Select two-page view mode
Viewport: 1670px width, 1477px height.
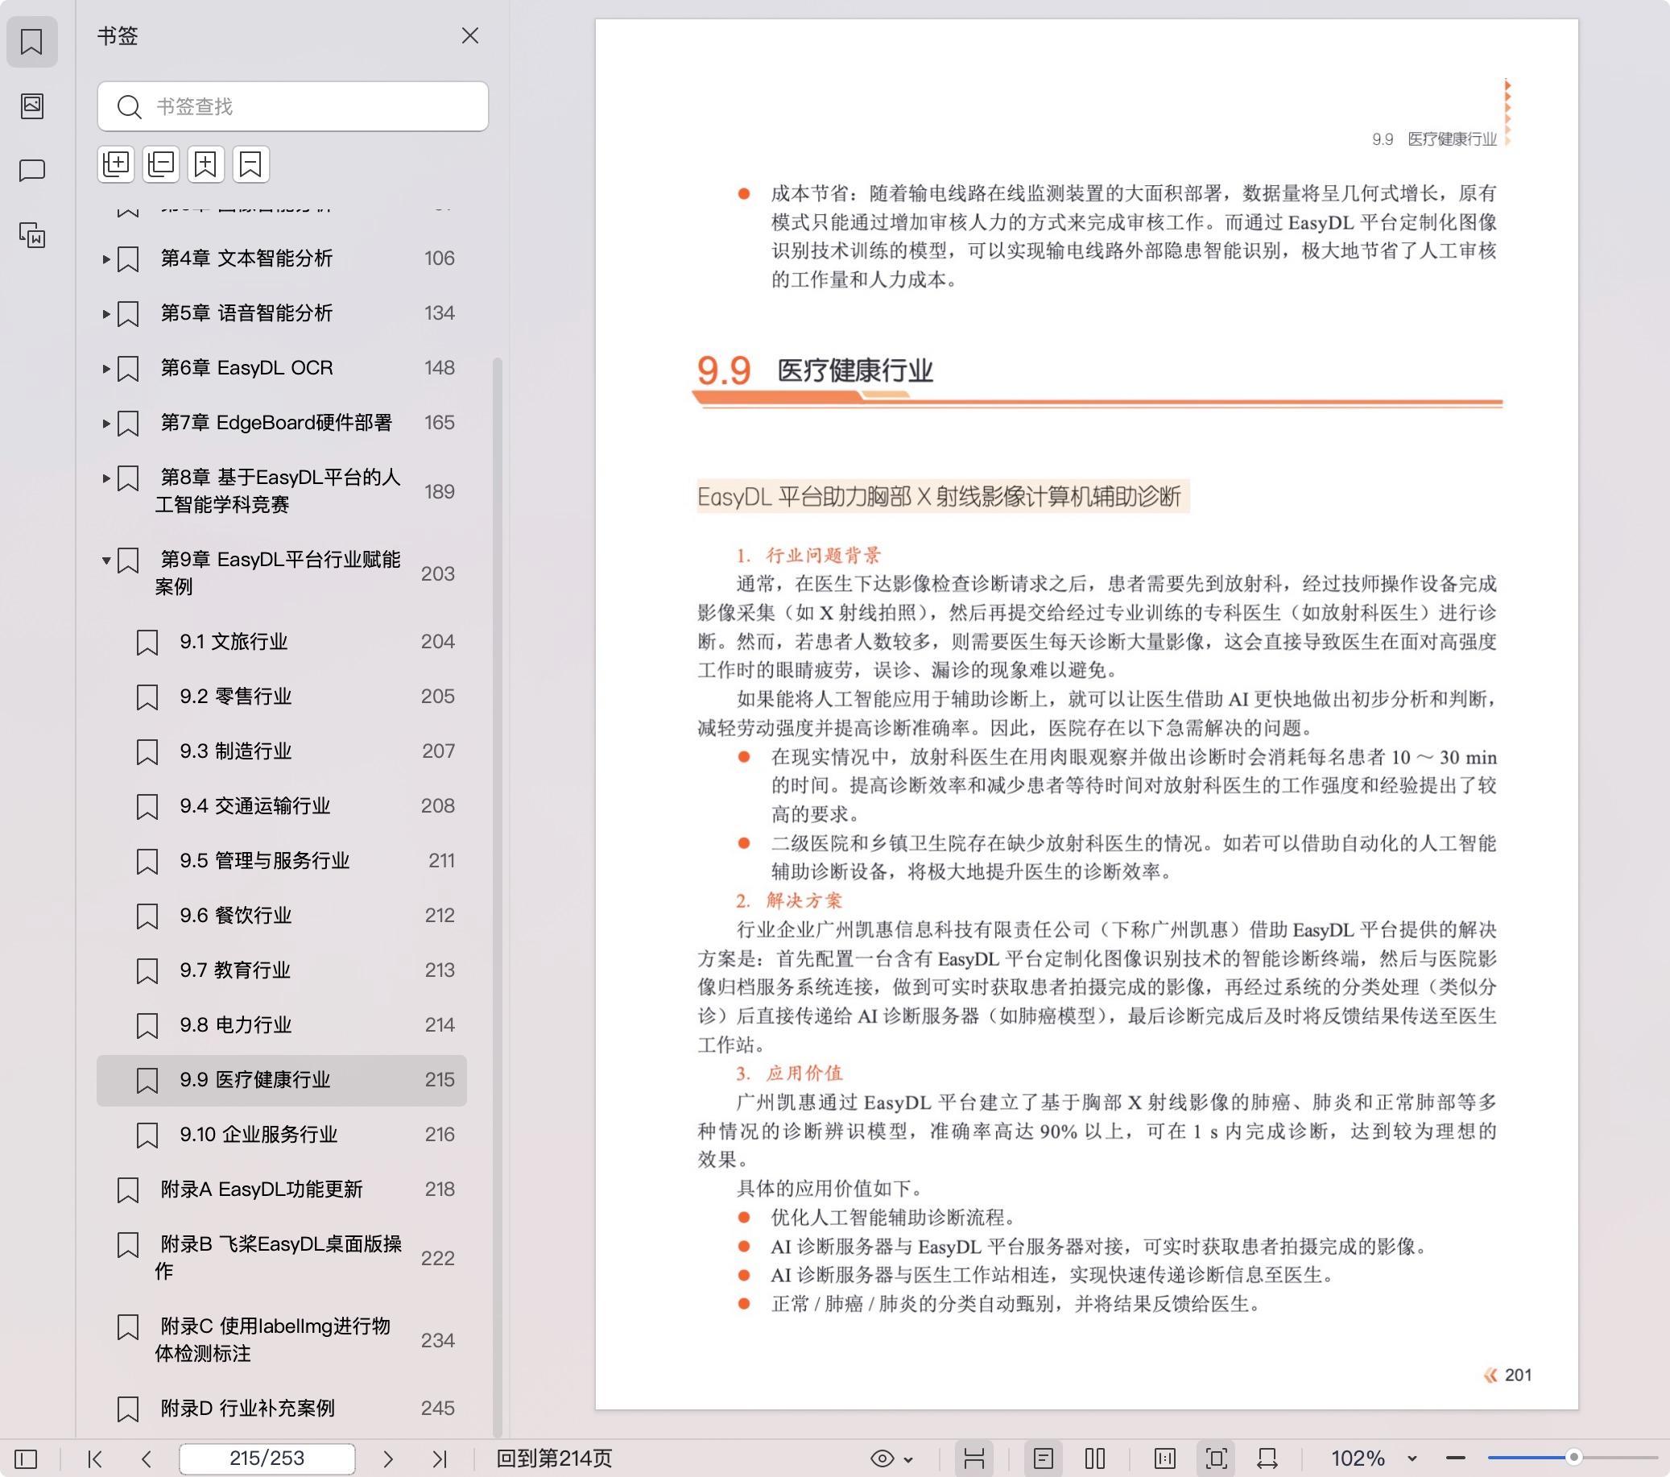[x=1096, y=1458]
